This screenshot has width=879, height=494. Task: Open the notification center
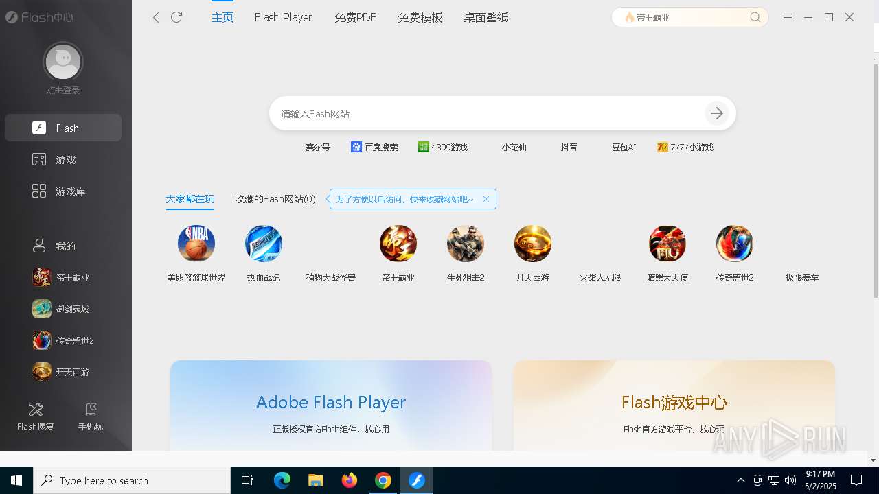tap(856, 480)
